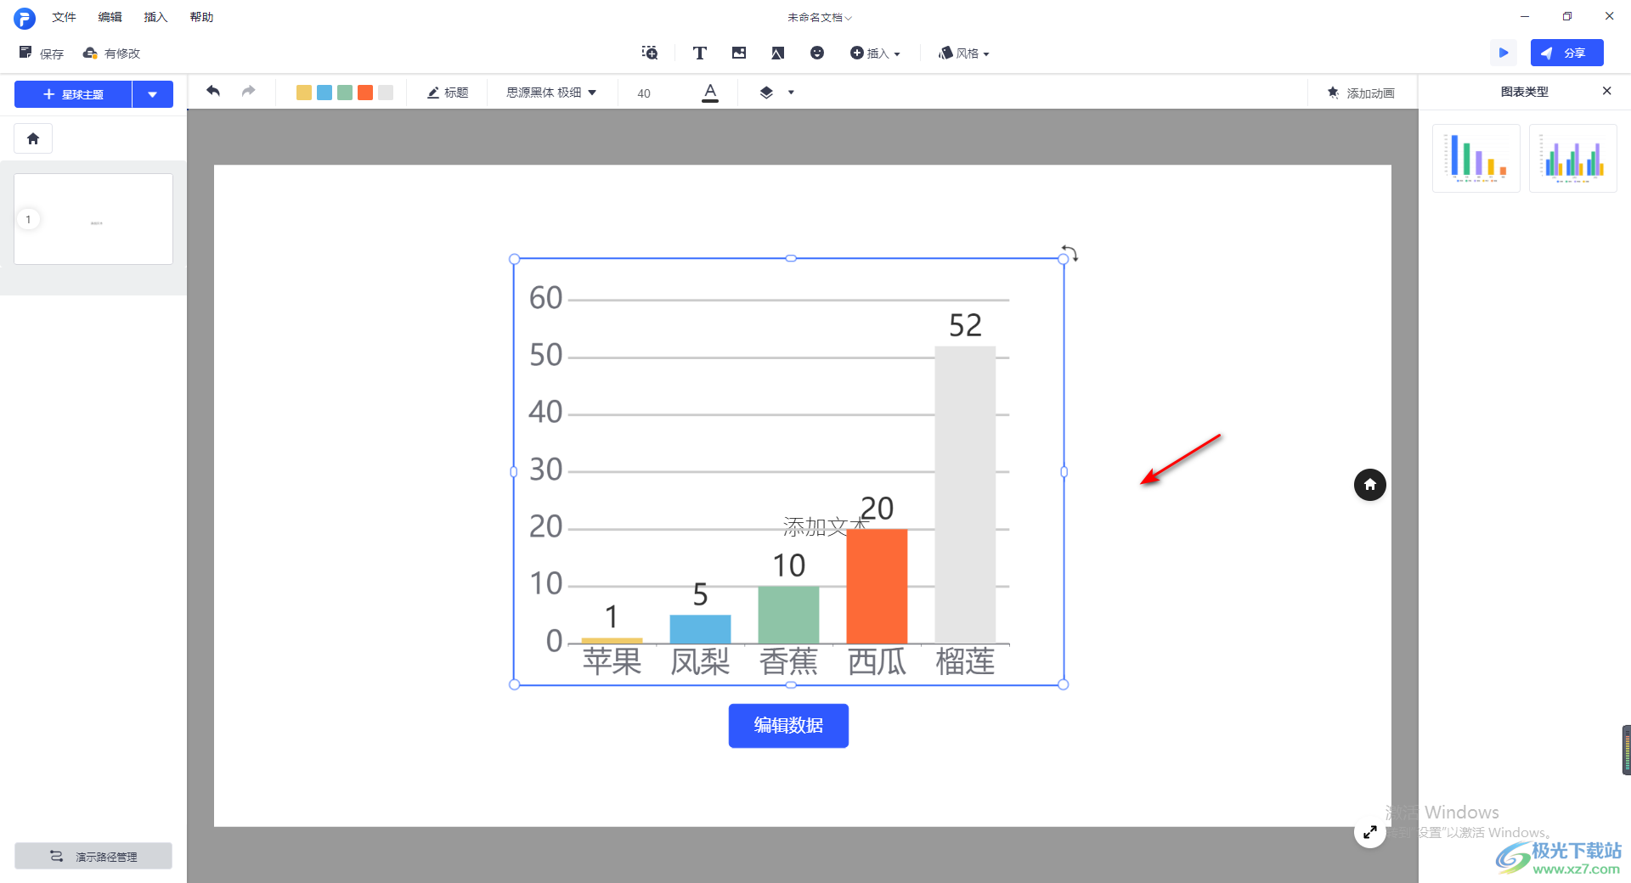
Task: Click the 编辑数据 button
Action: pyautogui.click(x=788, y=725)
